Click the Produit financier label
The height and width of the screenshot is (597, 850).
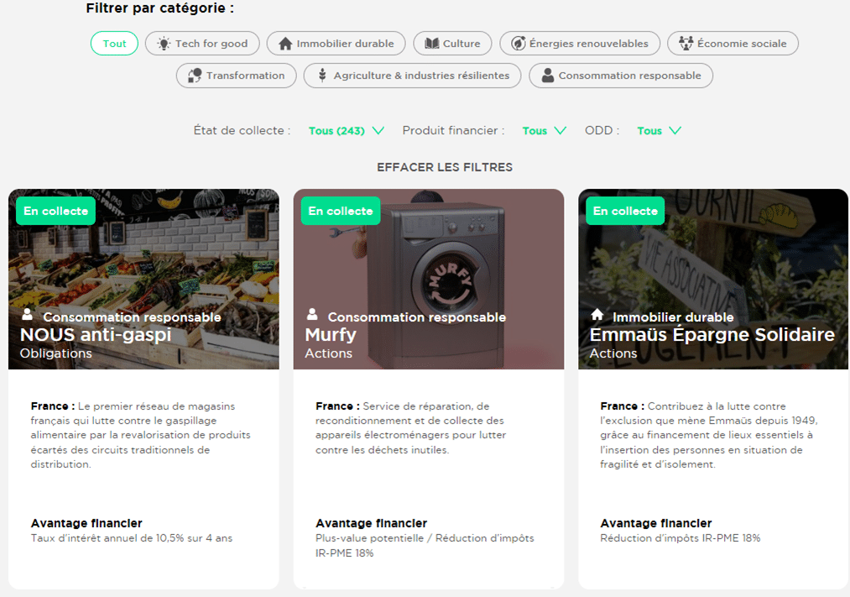pos(453,131)
